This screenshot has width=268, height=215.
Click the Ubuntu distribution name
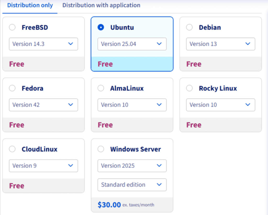[x=122, y=27]
